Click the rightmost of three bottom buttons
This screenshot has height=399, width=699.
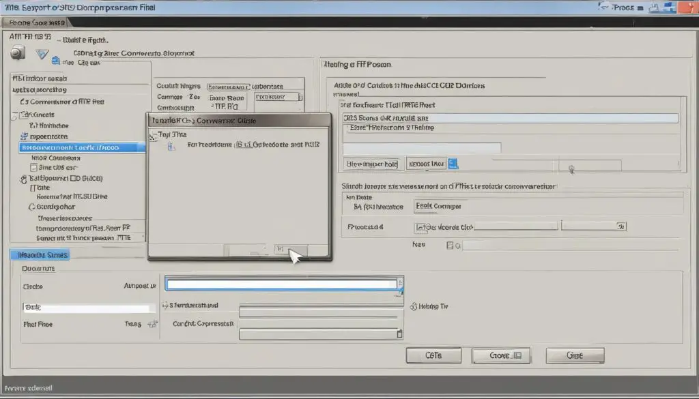pos(575,355)
